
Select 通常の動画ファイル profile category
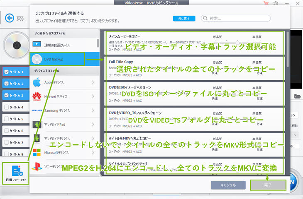pyautogui.click(x=64, y=45)
